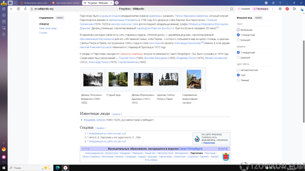The image size is (305, 171).
Task: Click the extensions feedback icon beside Pinterest
Action: 294,9
